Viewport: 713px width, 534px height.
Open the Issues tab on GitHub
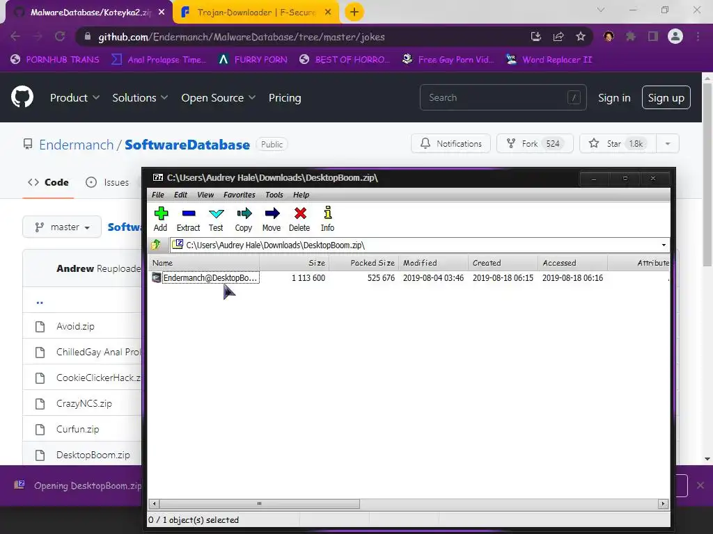tap(107, 182)
